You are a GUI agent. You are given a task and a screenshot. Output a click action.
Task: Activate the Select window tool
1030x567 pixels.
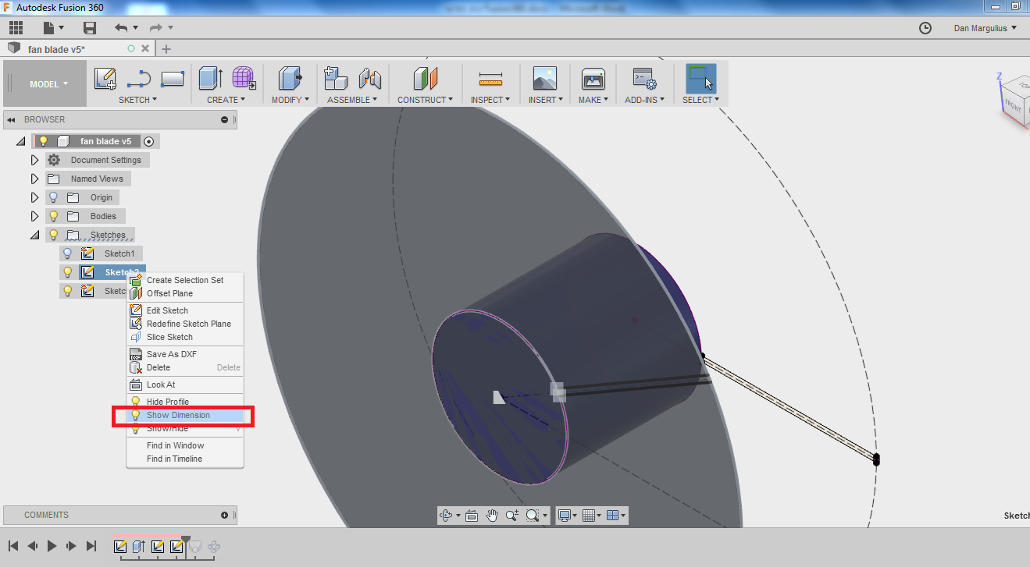coord(700,79)
